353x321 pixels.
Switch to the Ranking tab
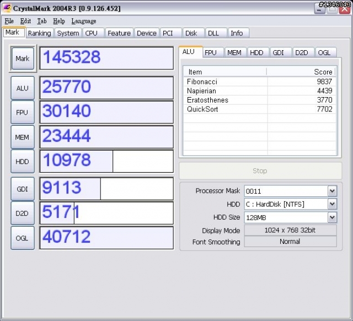click(39, 33)
